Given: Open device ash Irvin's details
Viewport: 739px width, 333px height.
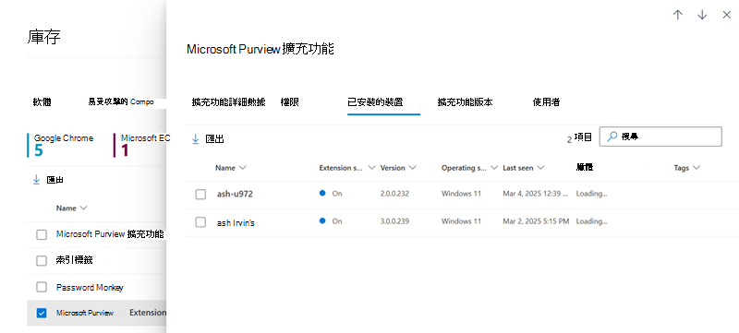Looking at the screenshot, I should (236, 222).
